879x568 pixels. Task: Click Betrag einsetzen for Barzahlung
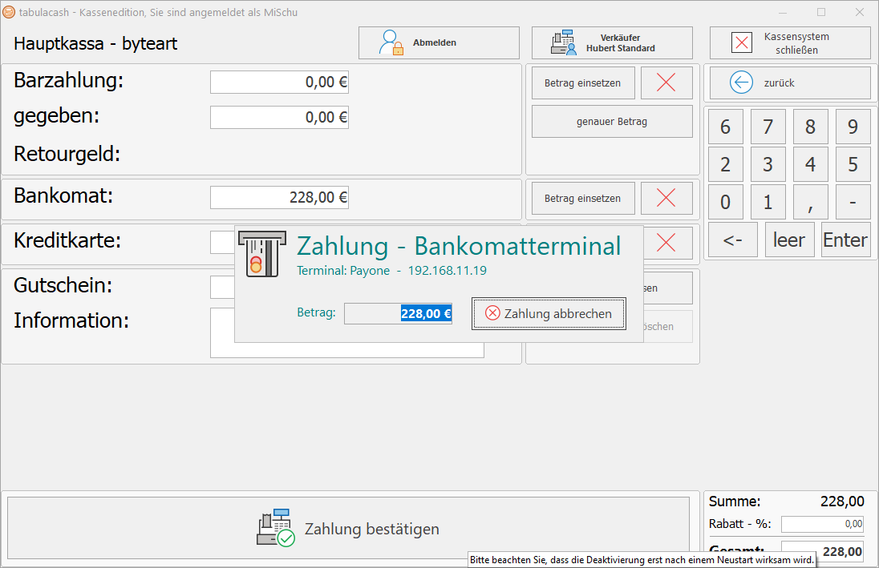tap(582, 83)
